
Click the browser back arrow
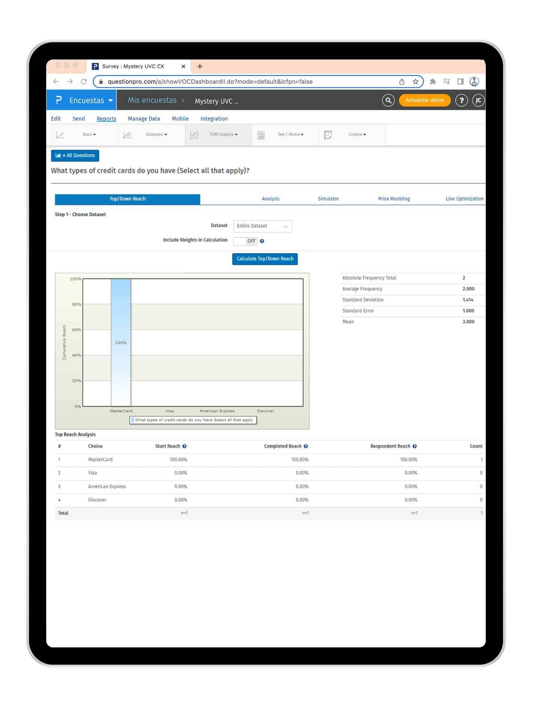click(x=56, y=81)
